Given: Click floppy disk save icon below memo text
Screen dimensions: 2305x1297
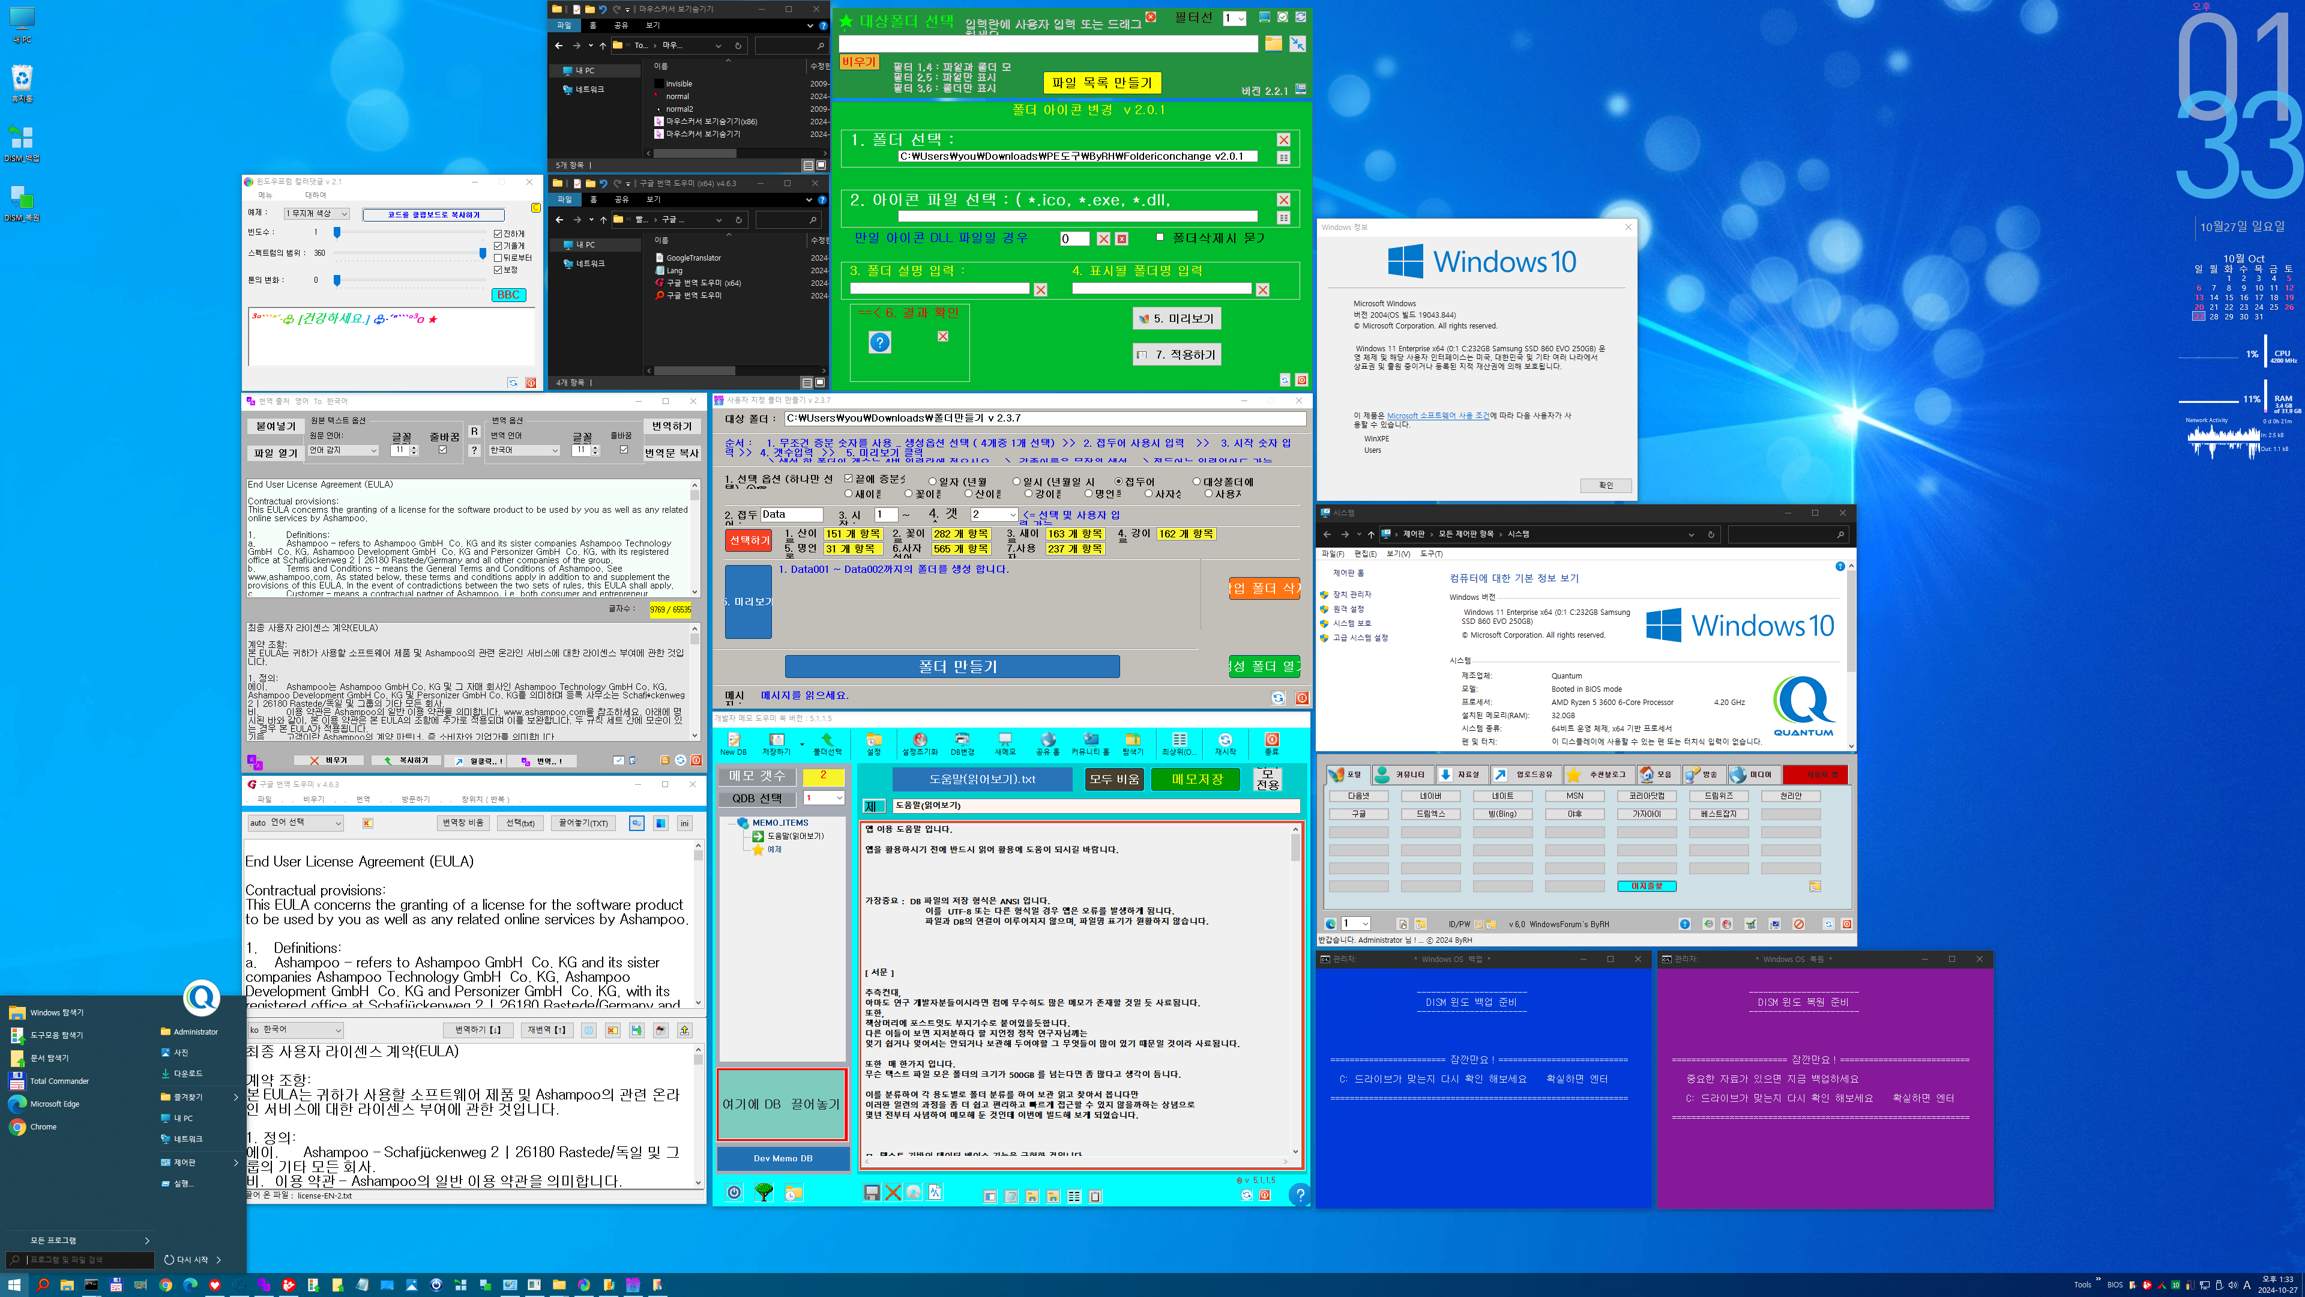Looking at the screenshot, I should point(872,1193).
